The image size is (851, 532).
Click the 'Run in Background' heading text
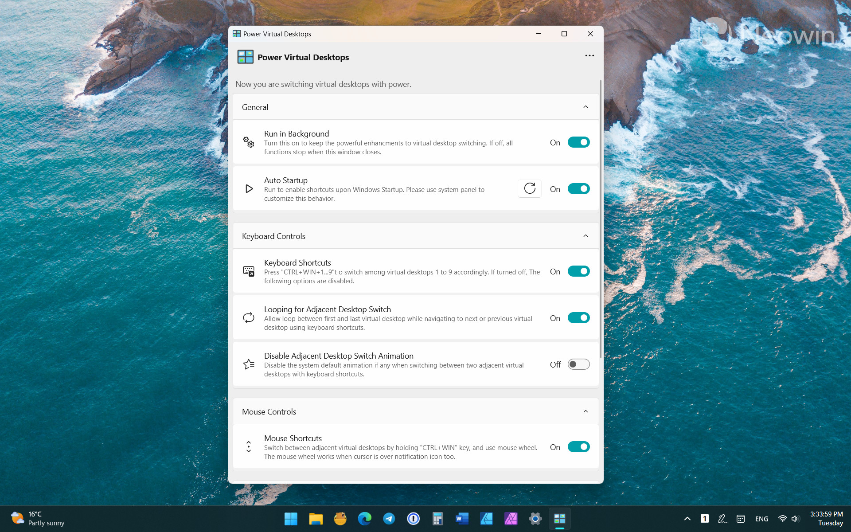[x=297, y=134]
